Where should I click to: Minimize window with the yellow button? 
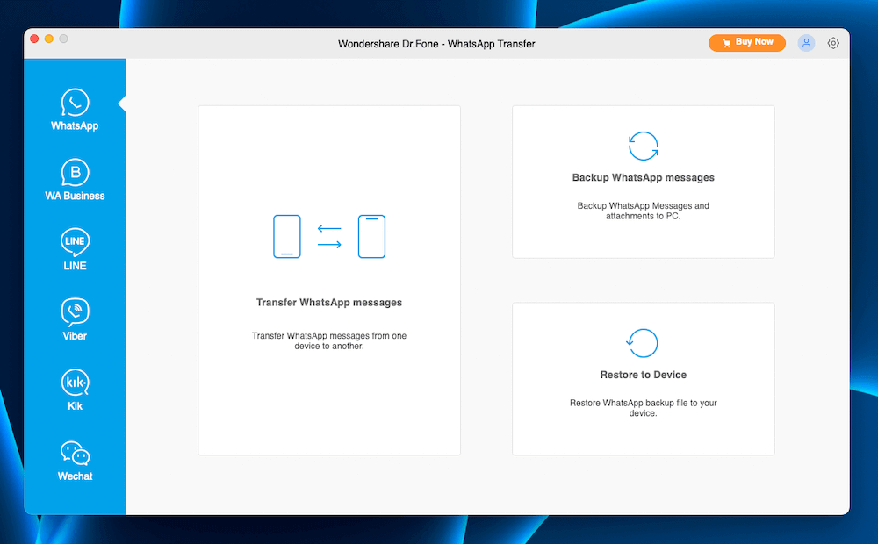point(48,39)
